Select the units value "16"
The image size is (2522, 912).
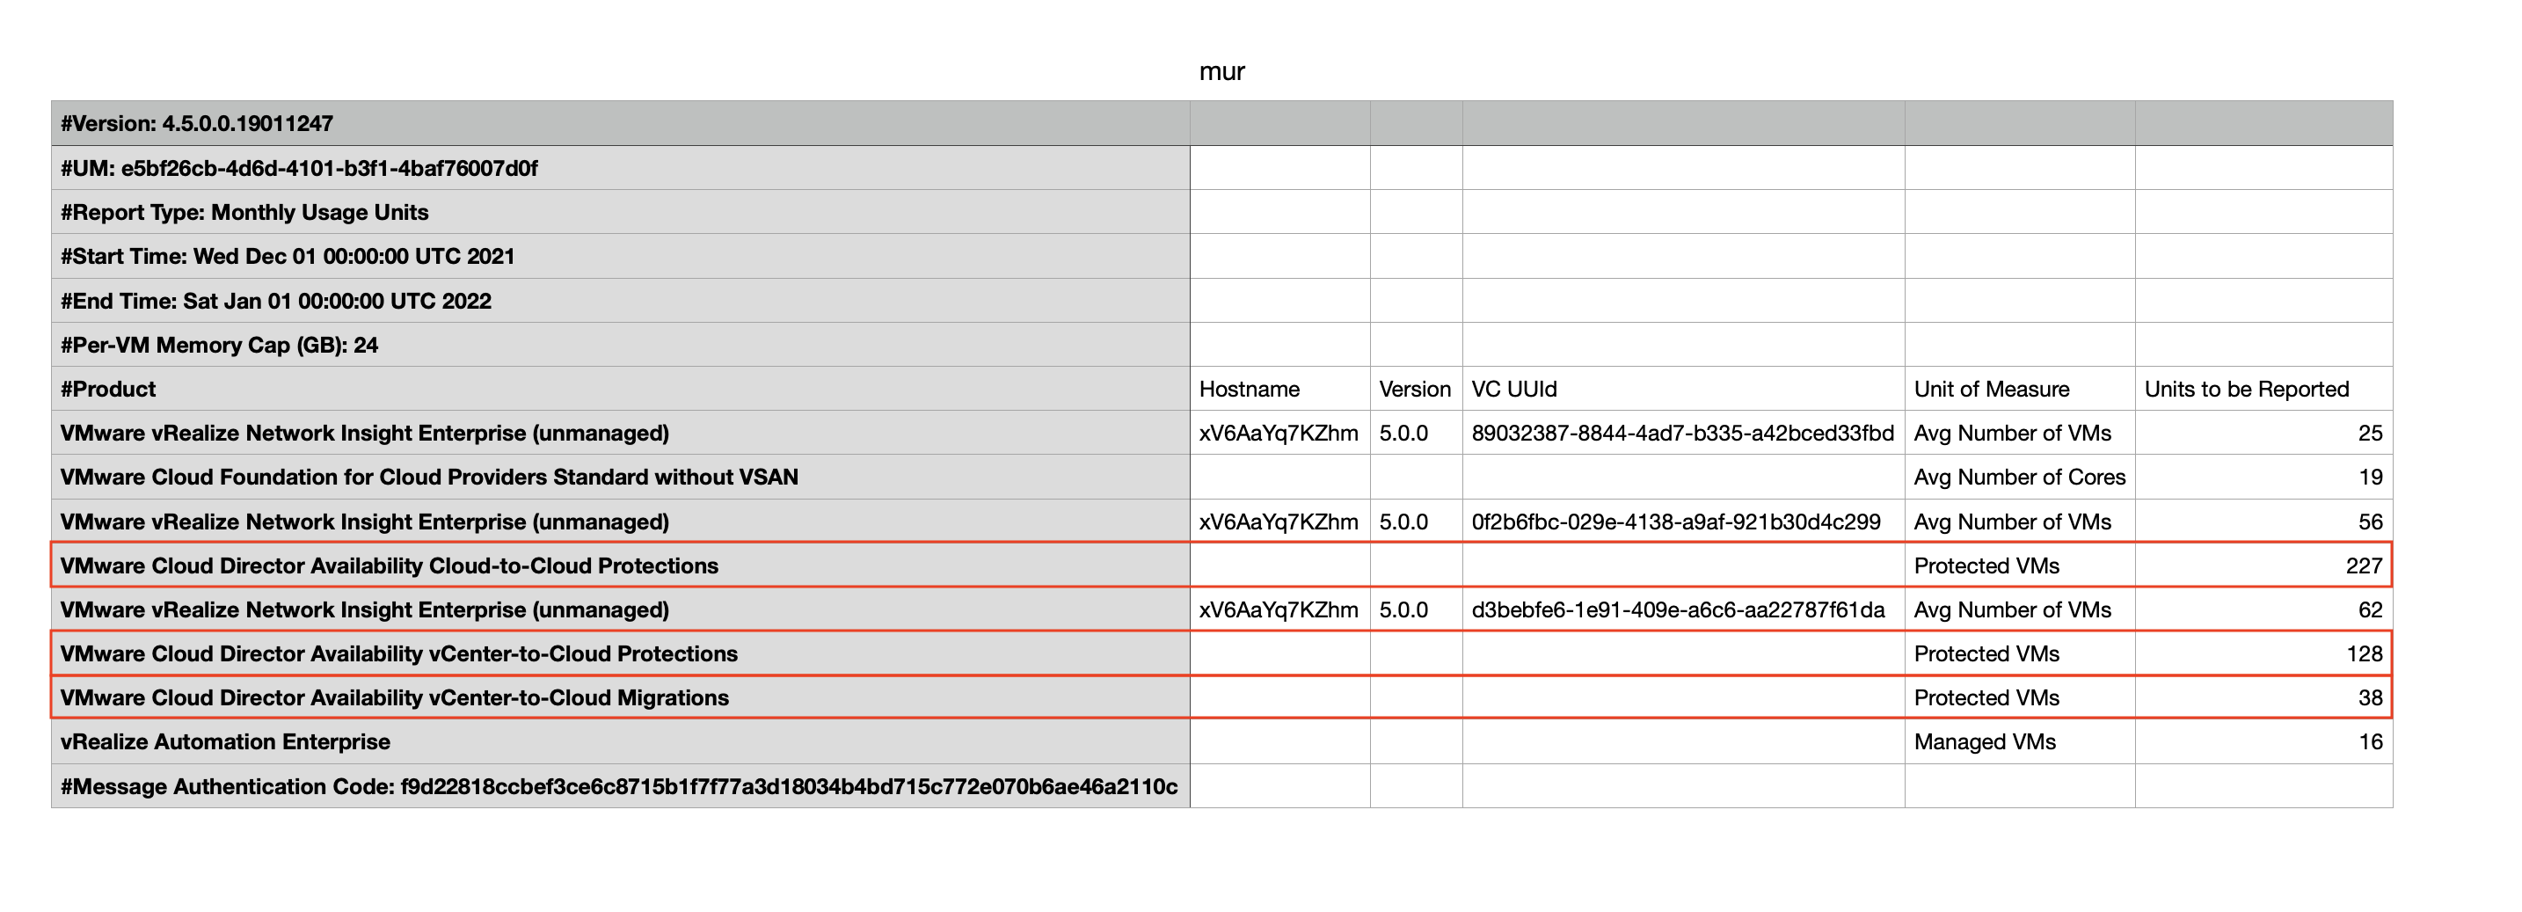tap(2263, 741)
